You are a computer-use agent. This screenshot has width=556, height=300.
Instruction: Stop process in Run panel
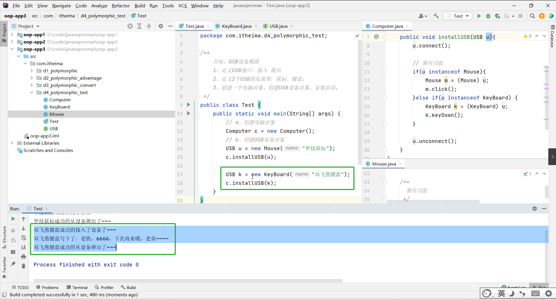click(x=13, y=231)
